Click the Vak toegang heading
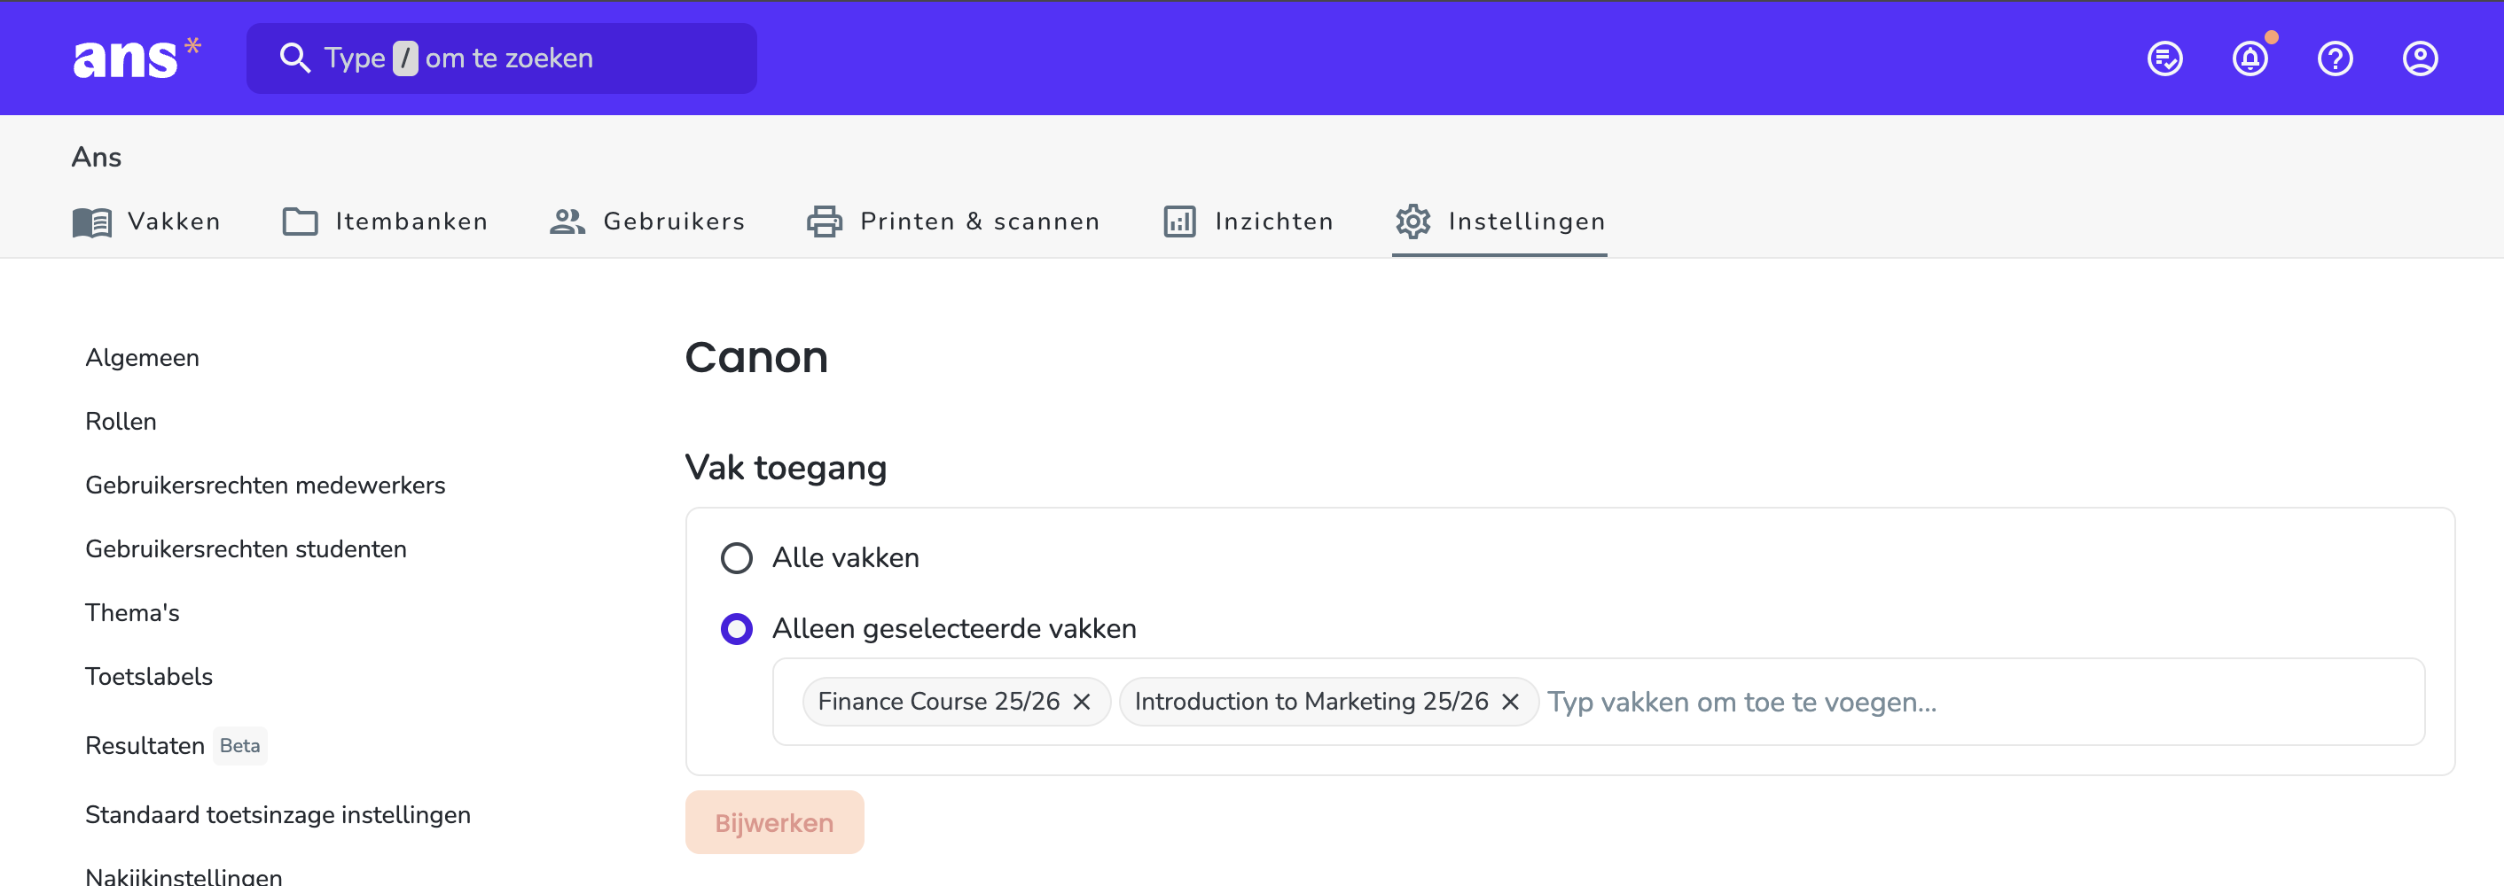Screen dimensions: 2504x886 [786, 469]
